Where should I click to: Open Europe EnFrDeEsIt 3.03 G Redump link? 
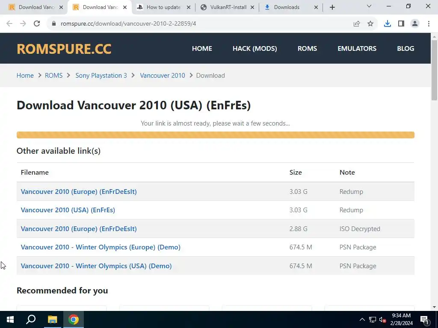(x=79, y=192)
